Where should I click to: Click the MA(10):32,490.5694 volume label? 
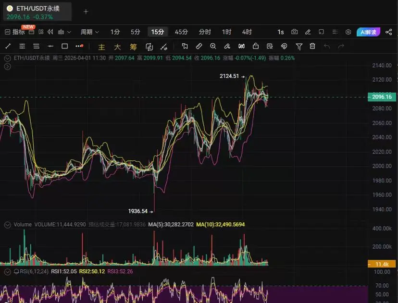pyautogui.click(x=221, y=224)
